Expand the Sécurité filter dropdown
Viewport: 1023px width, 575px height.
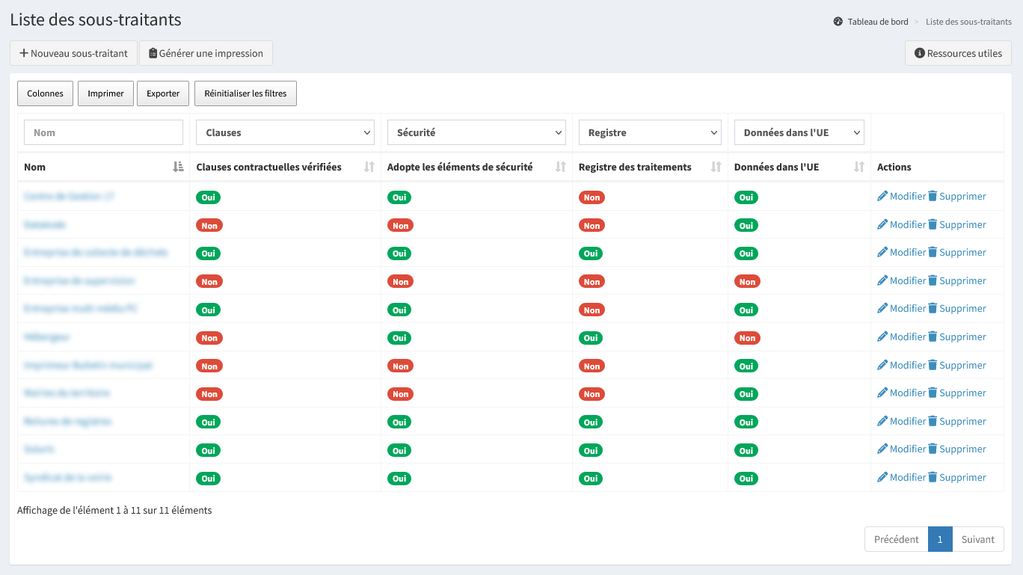pos(476,132)
